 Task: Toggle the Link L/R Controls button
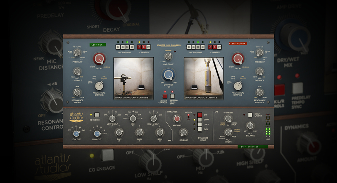165,96
